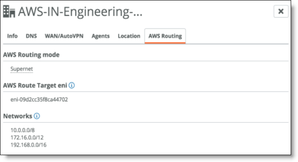Viewport: 298px width, 162px height.
Task: Click the AWS Routing mode heading
Action: coord(31,55)
